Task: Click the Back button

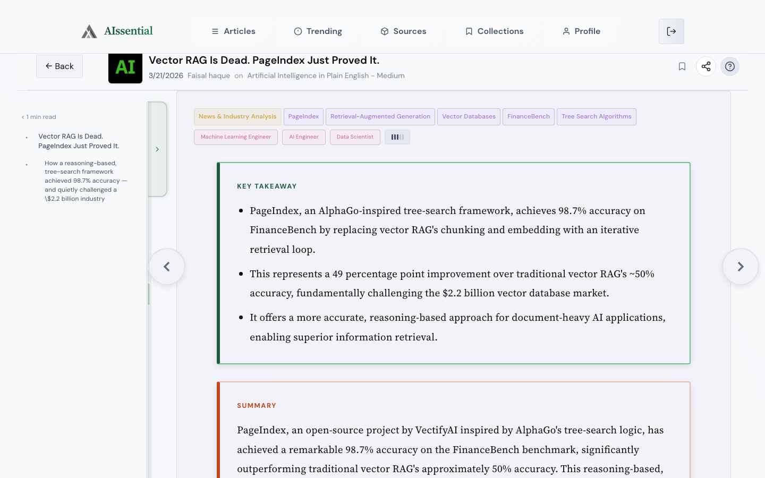Action: [59, 66]
